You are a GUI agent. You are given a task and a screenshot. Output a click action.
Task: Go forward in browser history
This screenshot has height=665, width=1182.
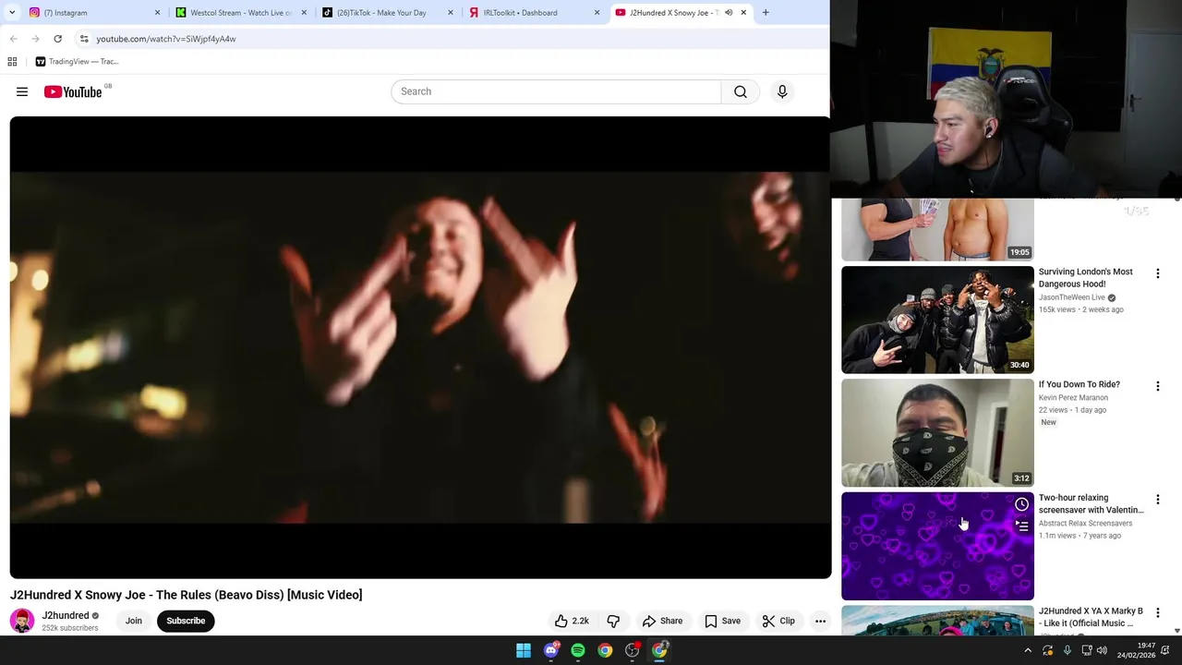coord(35,39)
